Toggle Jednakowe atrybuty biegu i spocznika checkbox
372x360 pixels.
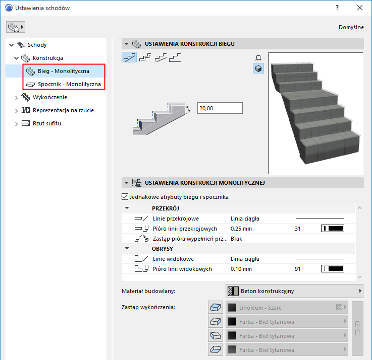[x=125, y=197]
